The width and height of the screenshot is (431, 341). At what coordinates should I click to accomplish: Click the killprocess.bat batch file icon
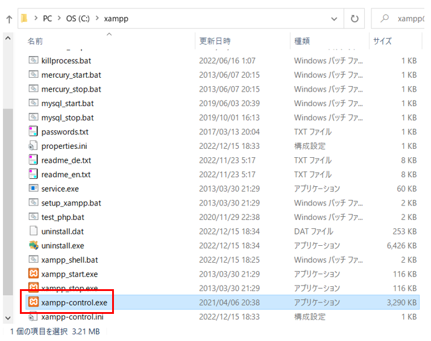coord(33,61)
